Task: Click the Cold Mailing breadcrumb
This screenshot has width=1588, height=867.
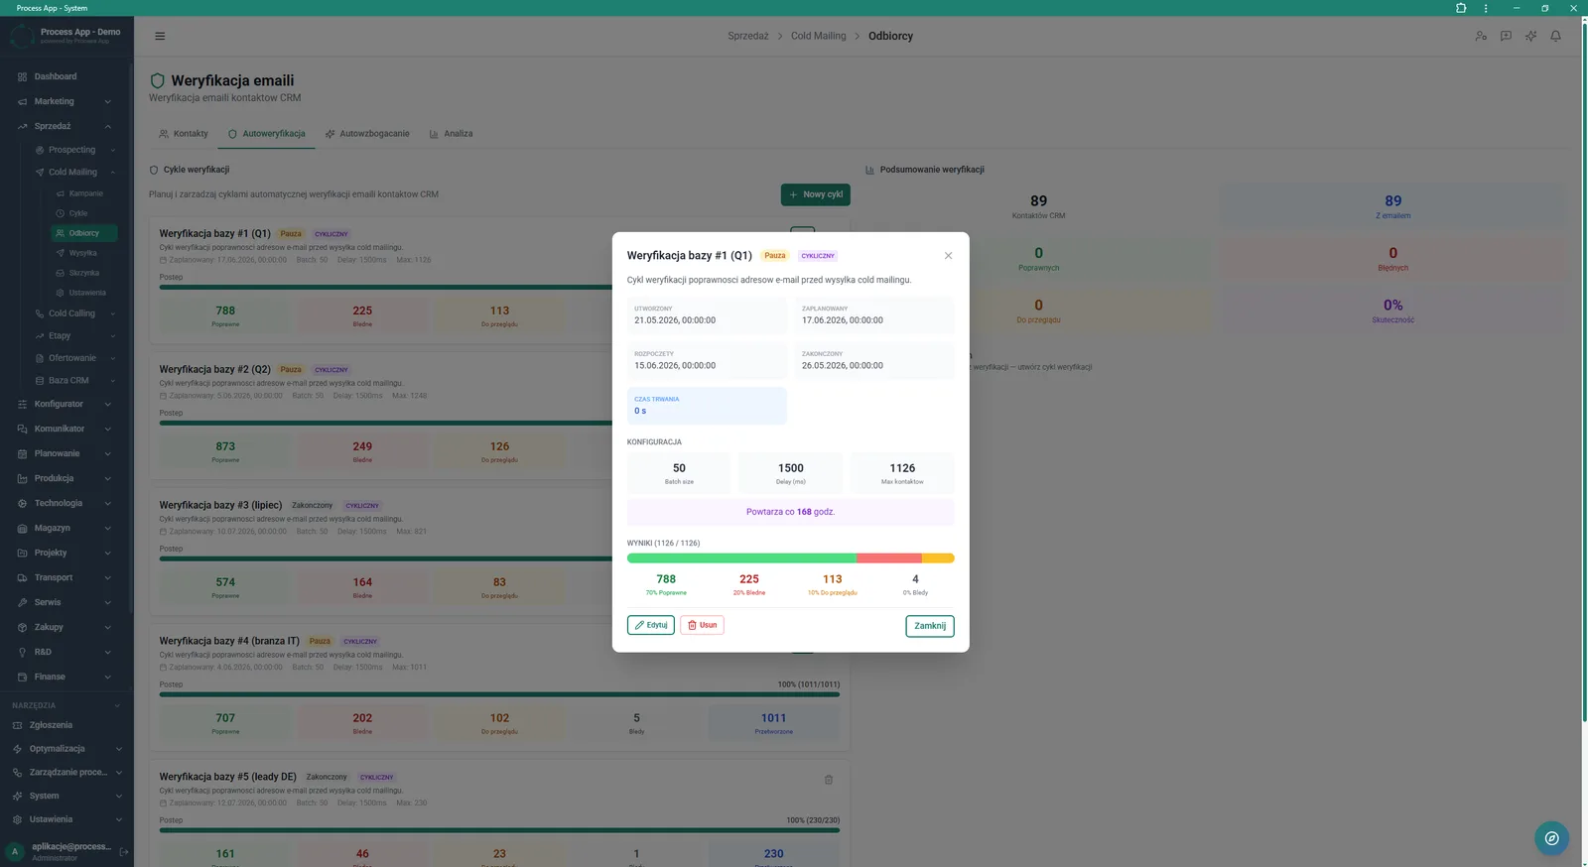Action: pyautogui.click(x=819, y=36)
